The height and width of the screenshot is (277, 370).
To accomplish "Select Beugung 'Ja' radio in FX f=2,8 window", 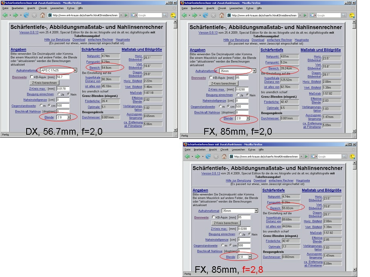I will coord(240,234).
